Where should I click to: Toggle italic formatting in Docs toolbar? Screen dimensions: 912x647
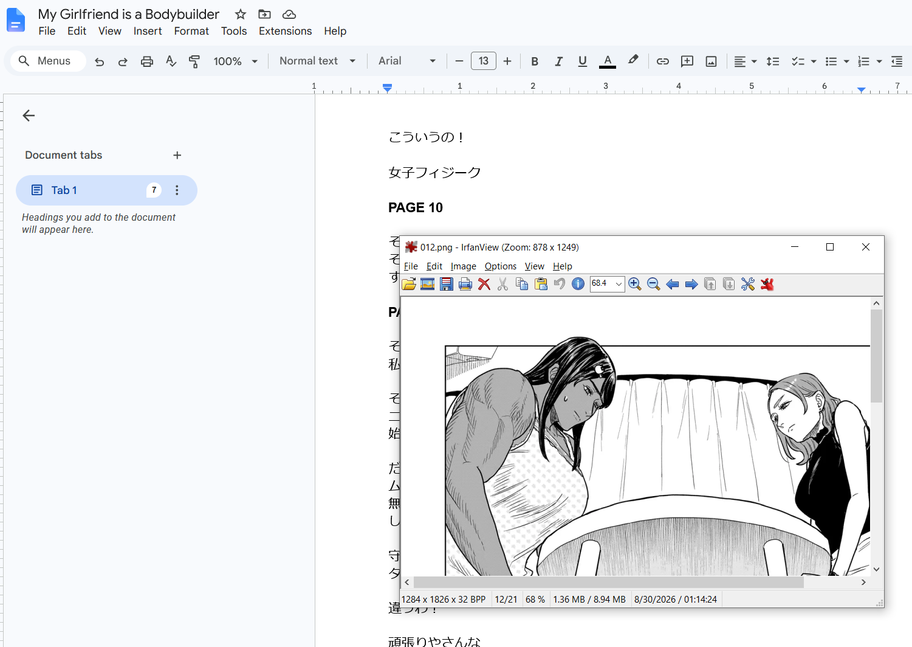pos(558,61)
